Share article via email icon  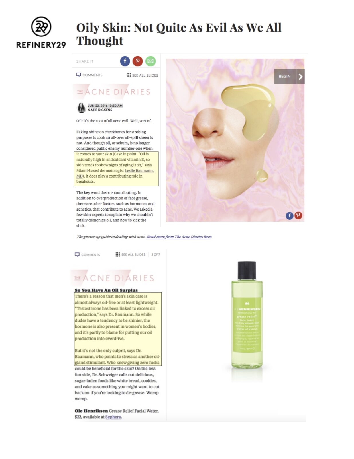pos(150,61)
